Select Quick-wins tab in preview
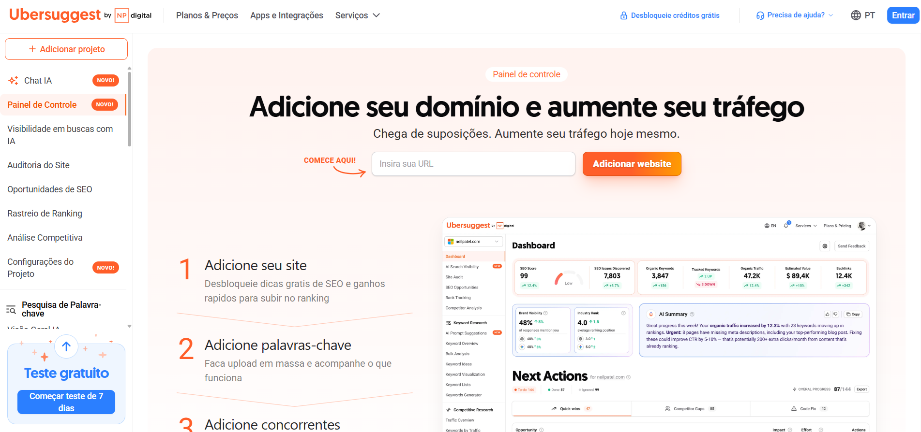 572,409
